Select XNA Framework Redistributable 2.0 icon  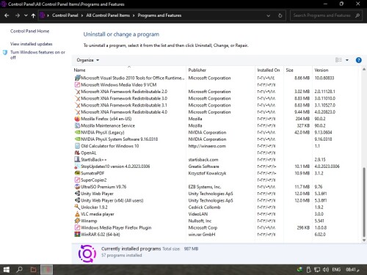click(x=77, y=92)
